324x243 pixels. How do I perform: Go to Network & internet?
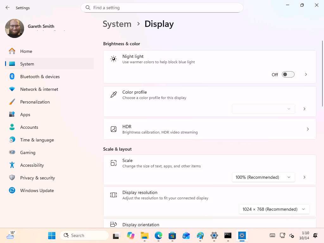49,89
